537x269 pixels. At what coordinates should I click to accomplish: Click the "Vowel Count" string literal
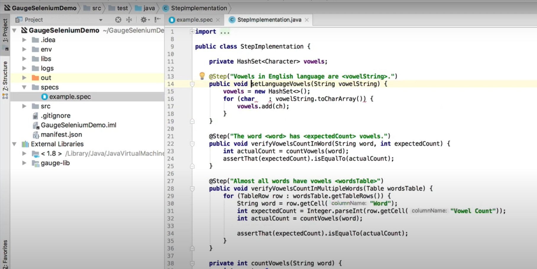click(x=473, y=211)
